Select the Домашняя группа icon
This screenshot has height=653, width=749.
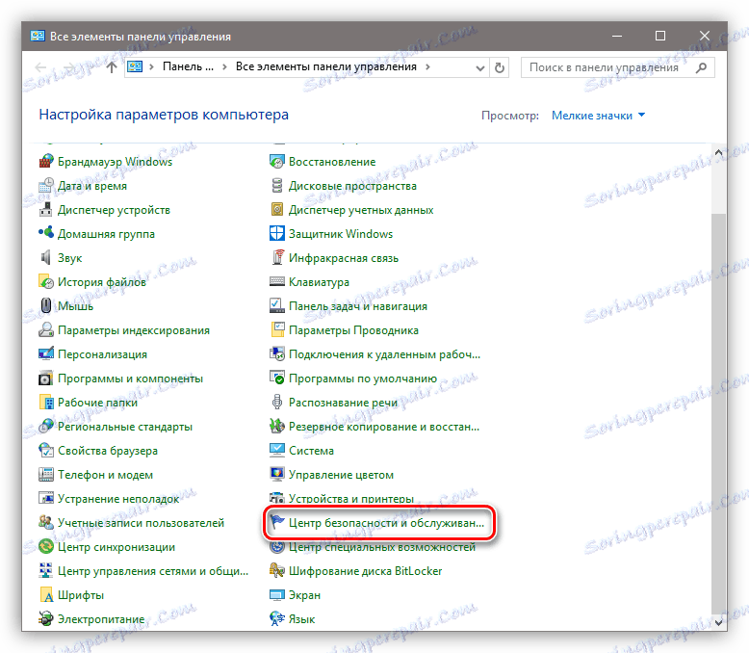46,234
